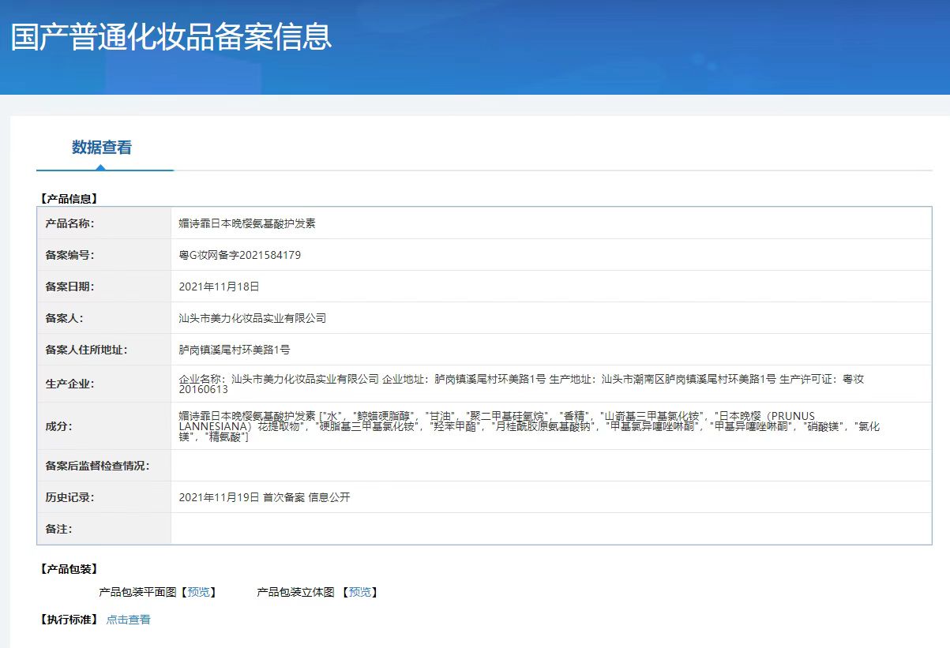
Task: Open 产品包装平面图 预览 link
Action: 199,592
